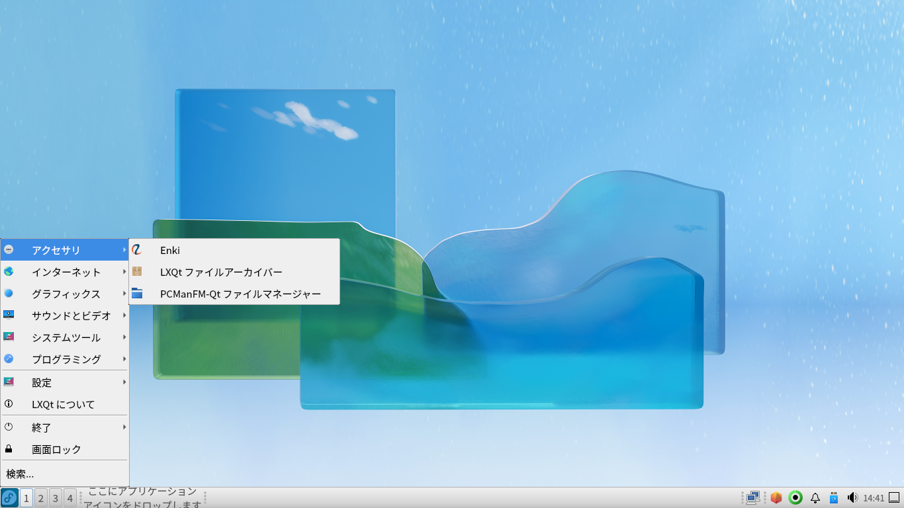Click the サウンドとビデオ monitor icon

[9, 315]
